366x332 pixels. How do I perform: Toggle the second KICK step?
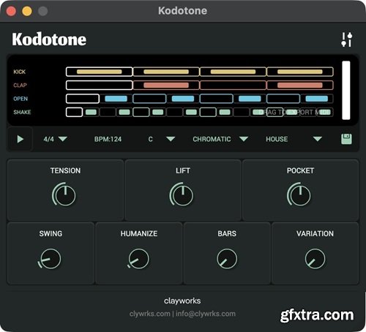click(166, 72)
